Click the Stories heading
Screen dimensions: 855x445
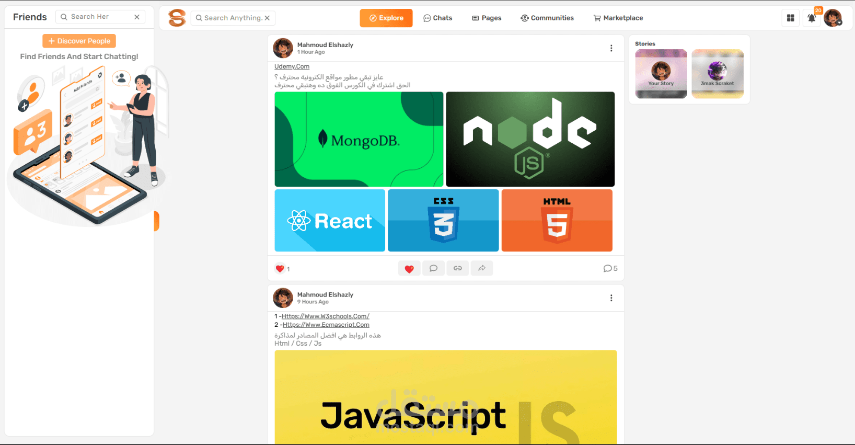pos(645,44)
